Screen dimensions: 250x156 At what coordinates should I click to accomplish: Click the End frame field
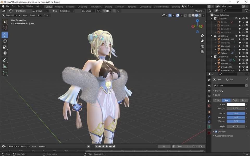(198, 146)
